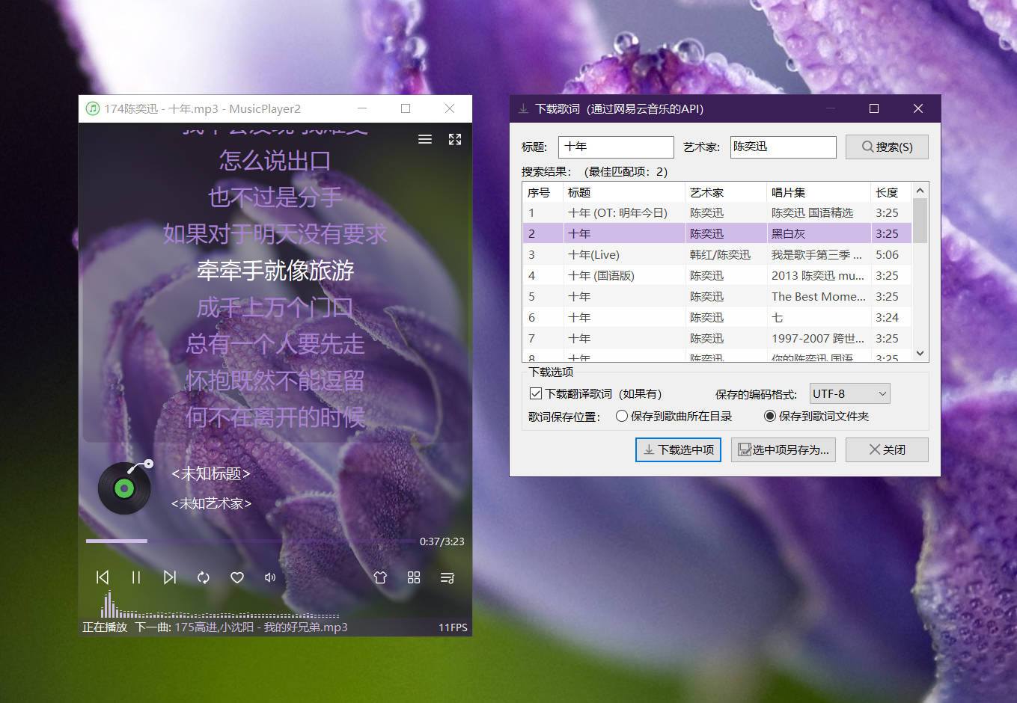The height and width of the screenshot is (703, 1017).
Task: Click the vinyl album cover art
Action: tap(126, 487)
